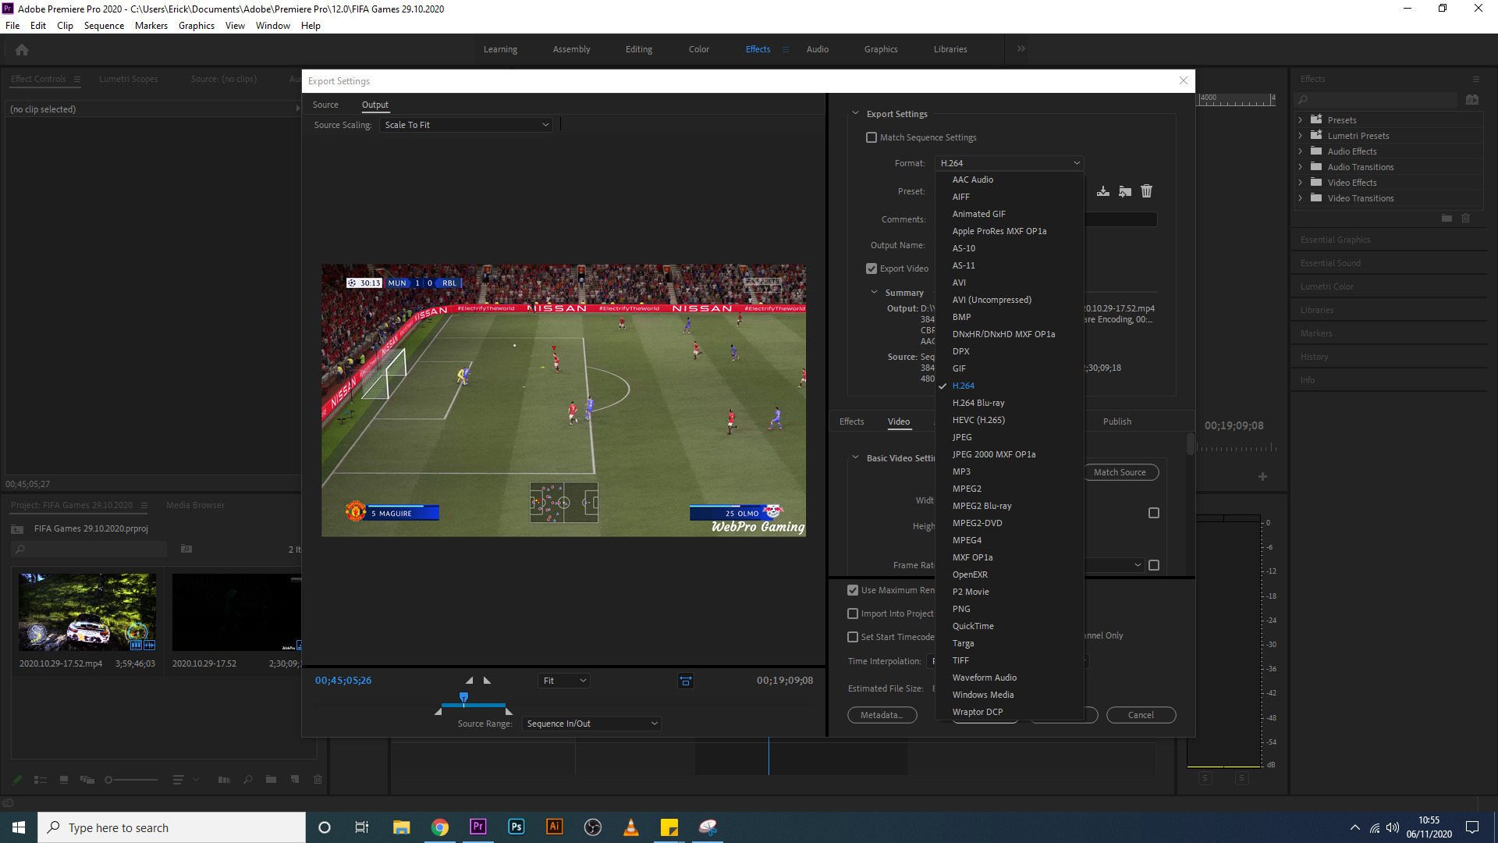Switch to the Source tab
The width and height of the screenshot is (1498, 843).
[325, 105]
